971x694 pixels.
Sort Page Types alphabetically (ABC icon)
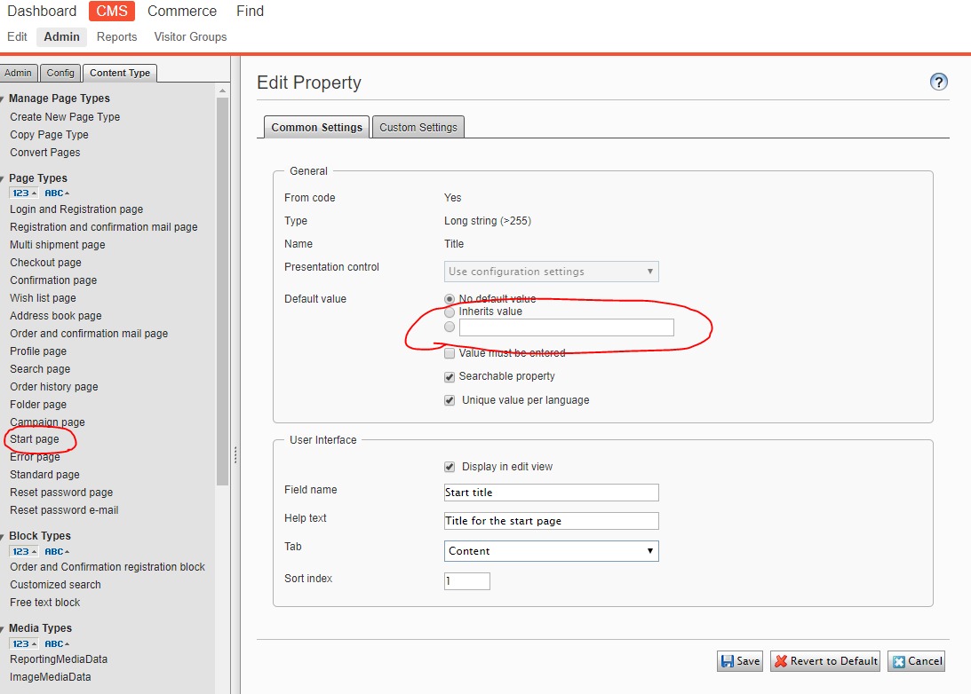[x=57, y=193]
